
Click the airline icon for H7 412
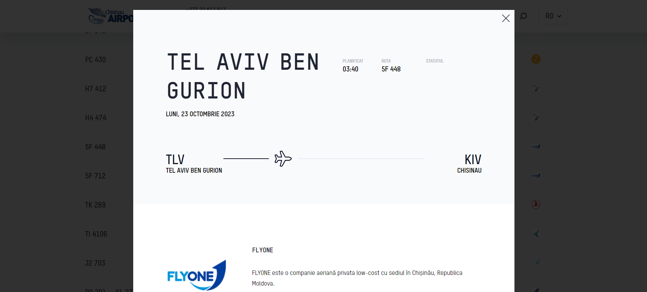pyautogui.click(x=536, y=89)
